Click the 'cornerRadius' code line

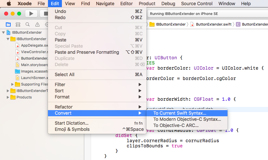[173, 141]
